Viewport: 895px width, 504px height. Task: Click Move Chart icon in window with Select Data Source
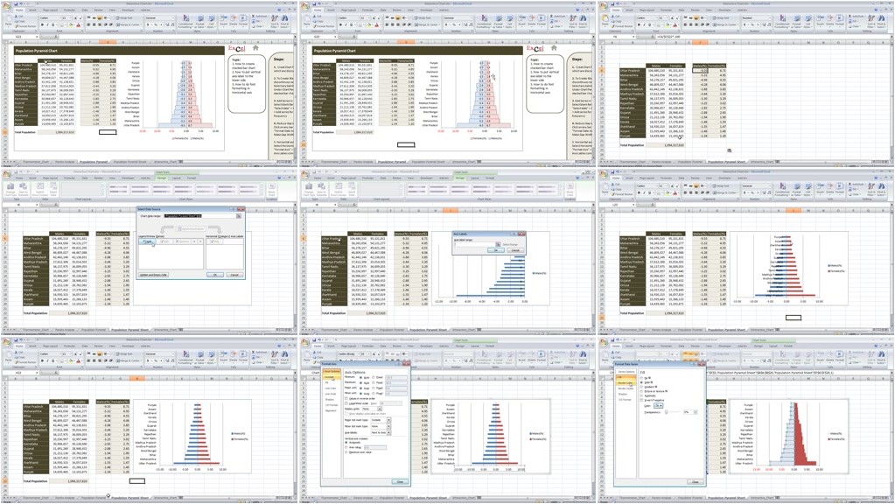point(272,191)
